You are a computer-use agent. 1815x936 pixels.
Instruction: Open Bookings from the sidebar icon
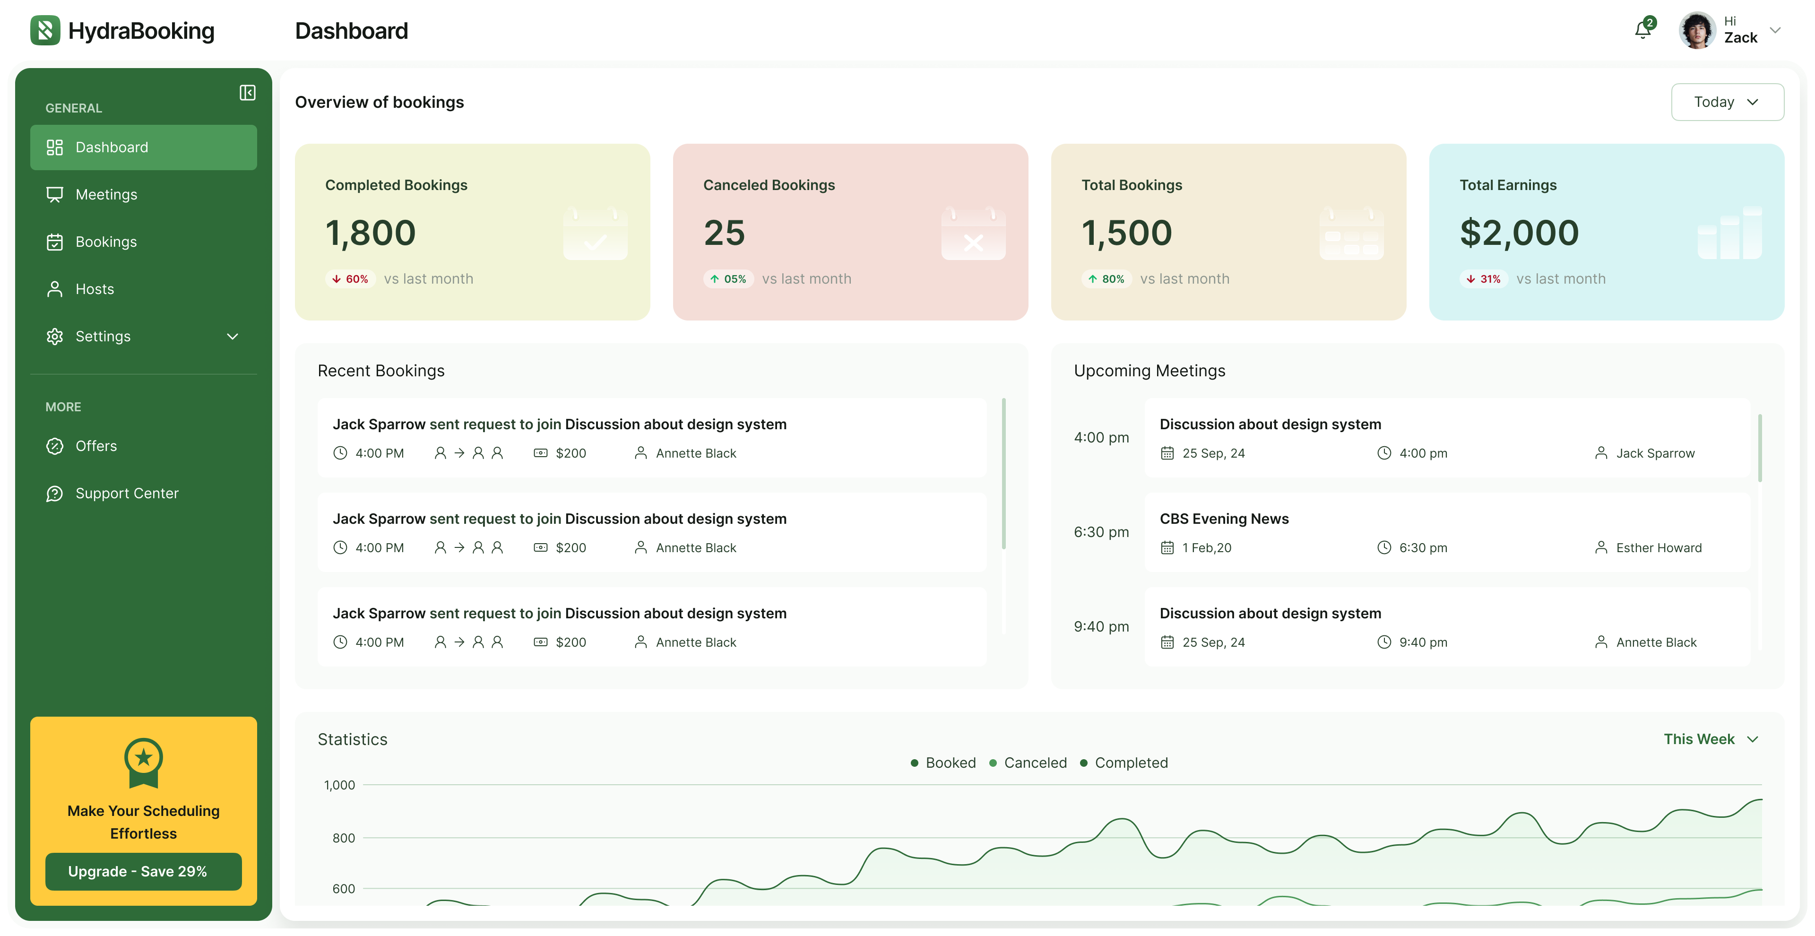[55, 242]
